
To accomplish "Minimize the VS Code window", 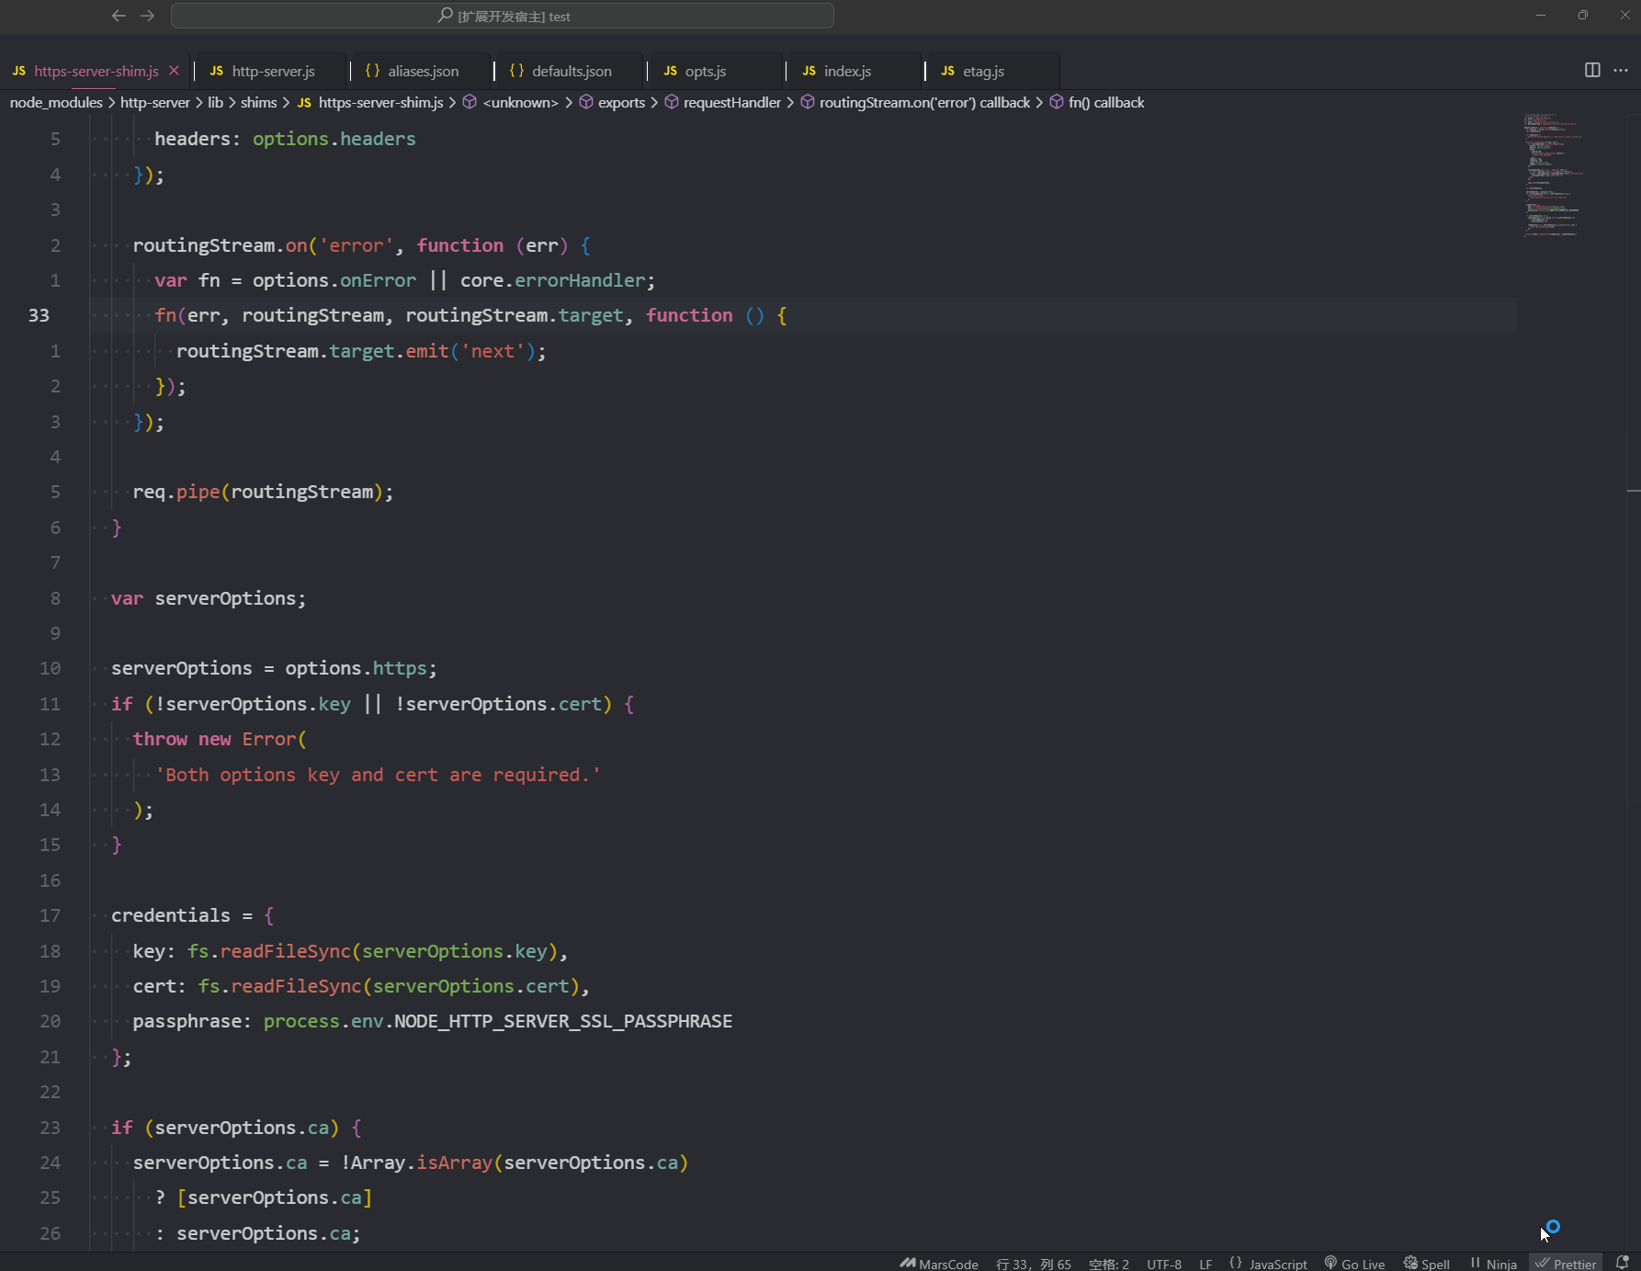I will pyautogui.click(x=1541, y=16).
